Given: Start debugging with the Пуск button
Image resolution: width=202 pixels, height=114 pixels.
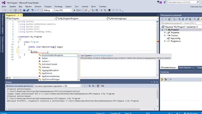Looking at the screenshot, I should pos(77,10).
